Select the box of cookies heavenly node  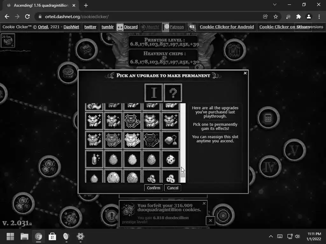pos(86,50)
